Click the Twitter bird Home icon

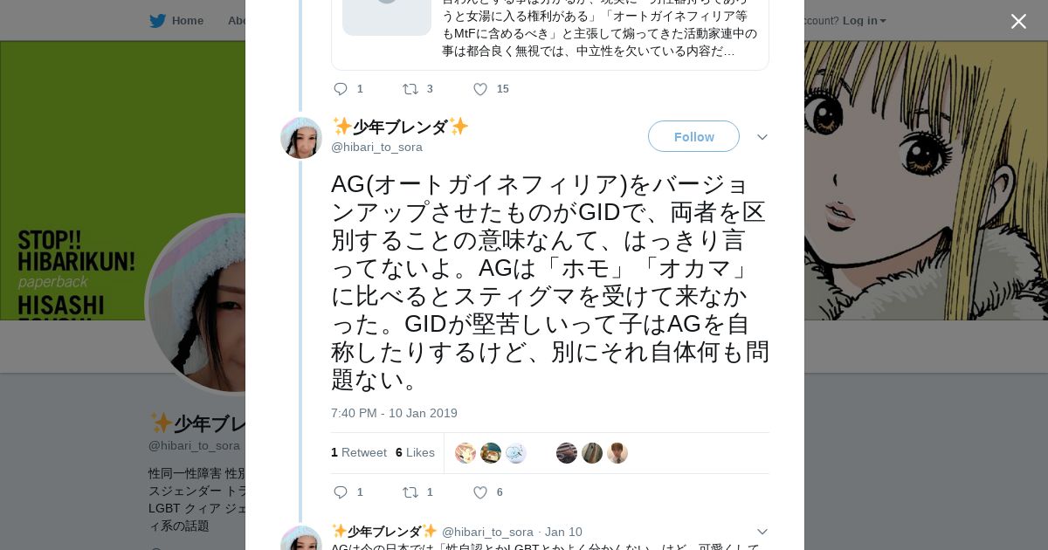click(x=157, y=21)
